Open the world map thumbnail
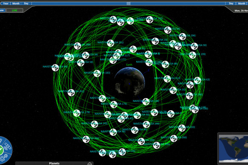The image size is (248, 165). point(233,148)
